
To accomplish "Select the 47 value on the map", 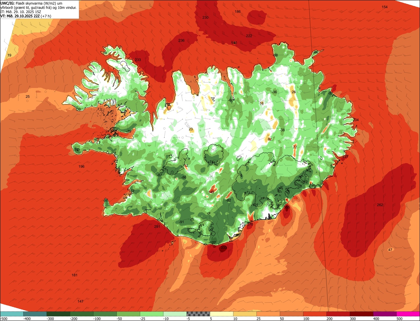I will coord(390,250).
